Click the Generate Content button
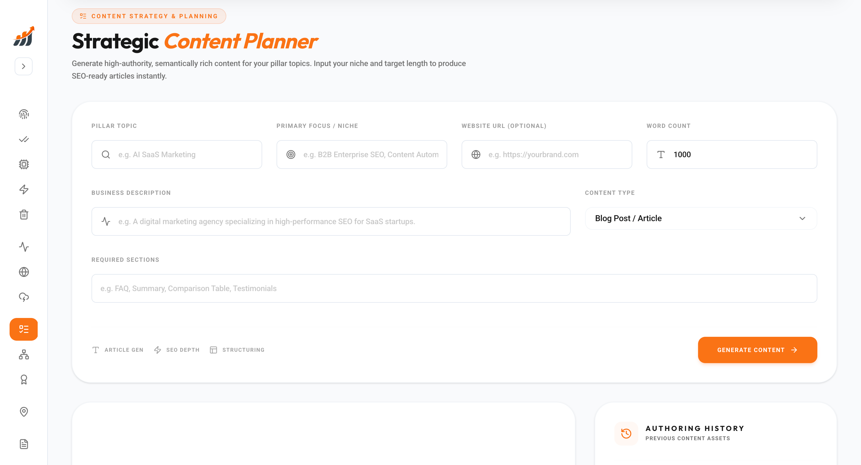Viewport: 861px width, 465px height. 757,350
